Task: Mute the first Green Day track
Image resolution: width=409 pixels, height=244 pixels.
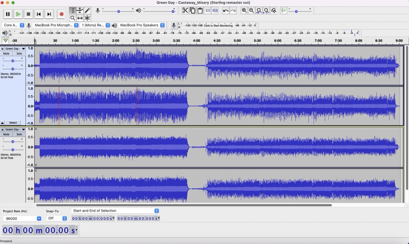Action: 6,54
